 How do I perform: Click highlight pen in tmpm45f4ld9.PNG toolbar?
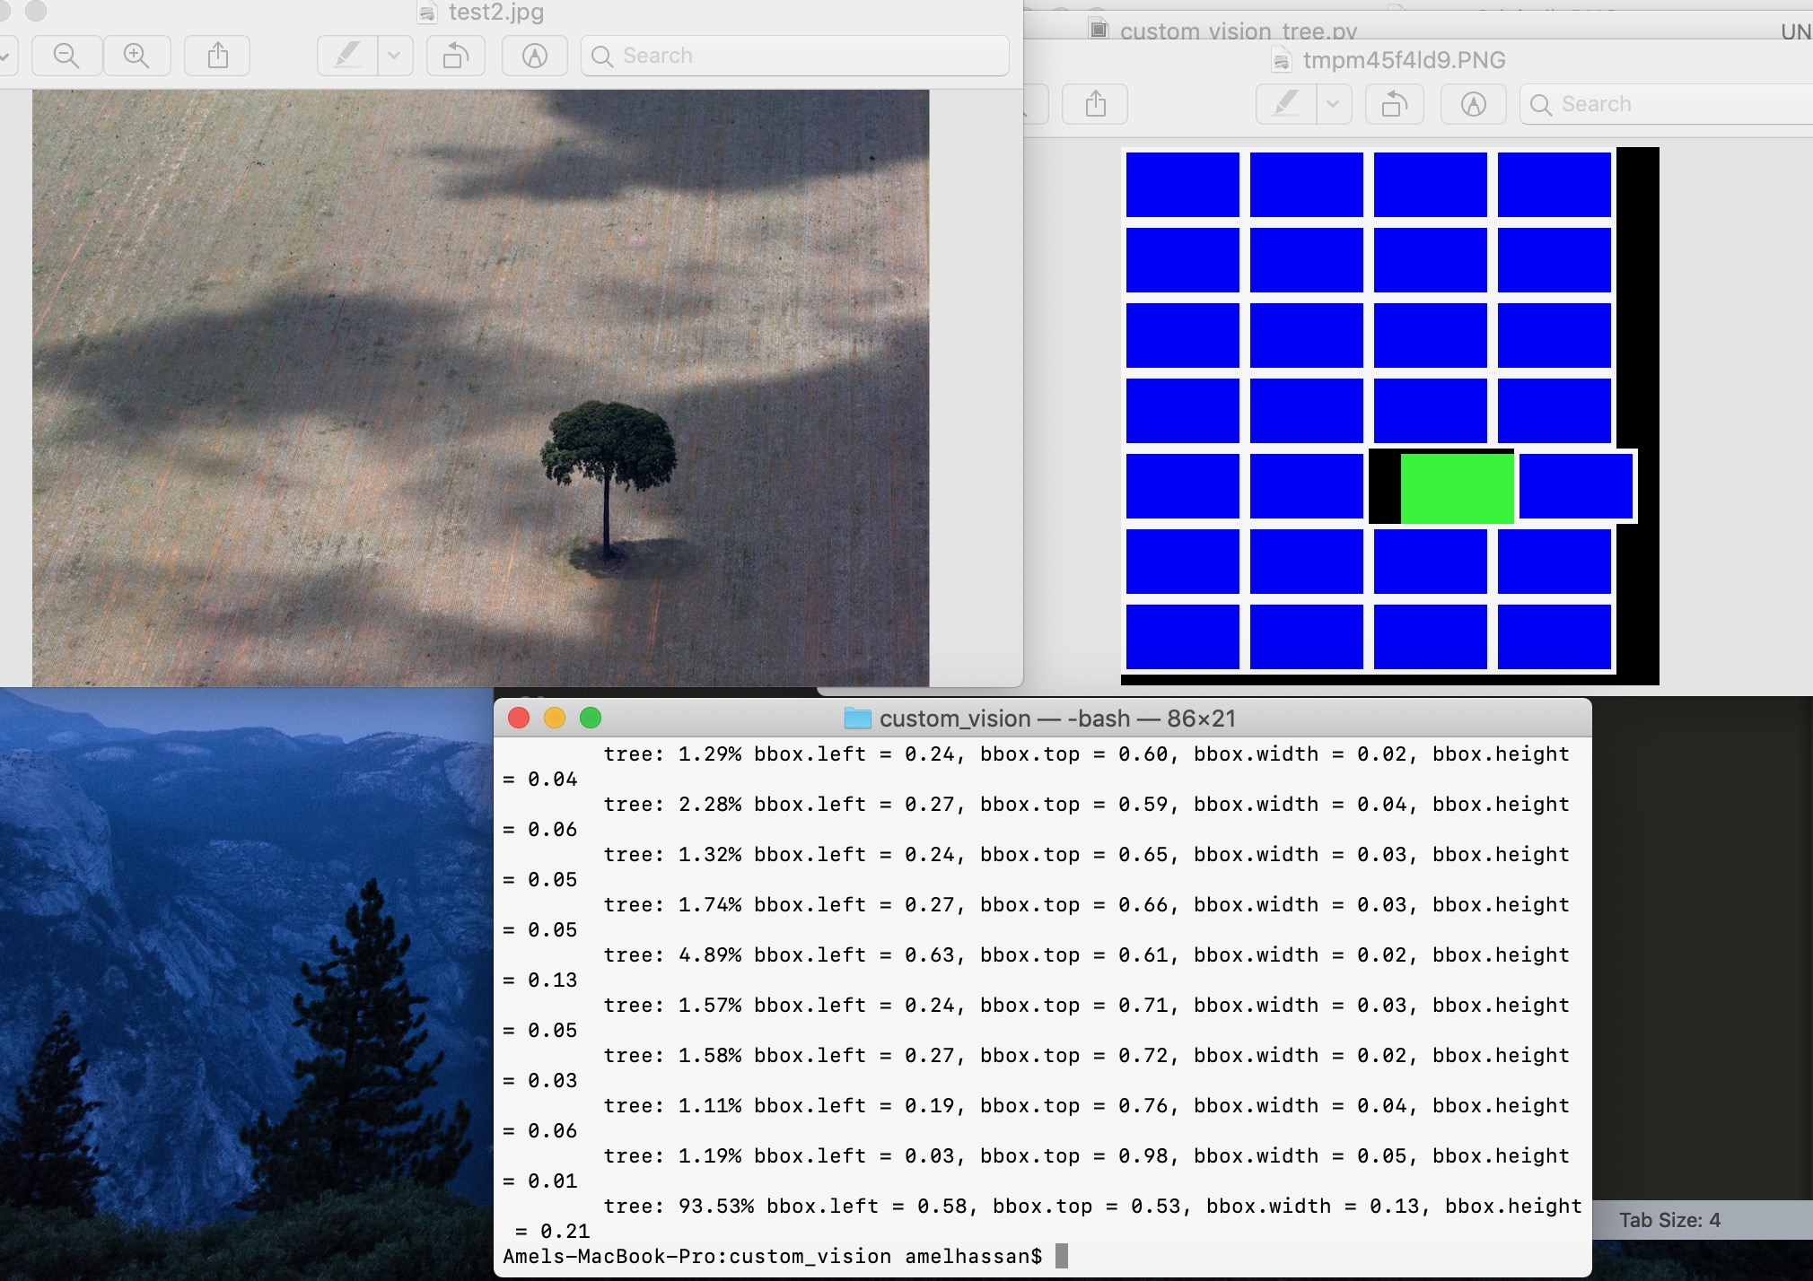tap(1286, 104)
